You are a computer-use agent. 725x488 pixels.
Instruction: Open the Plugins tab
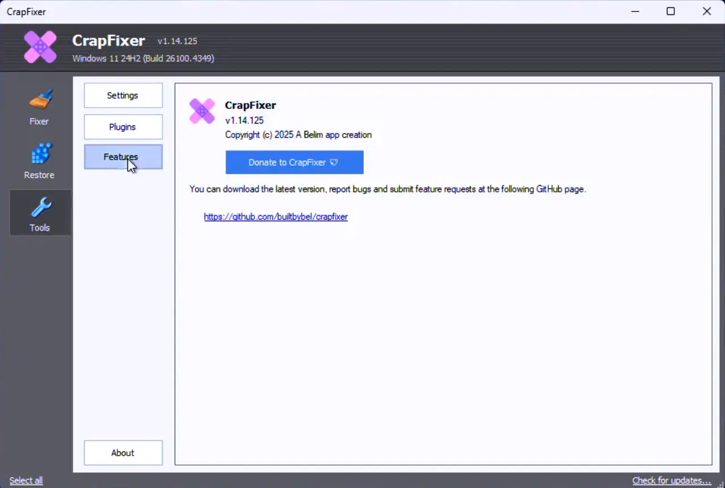[123, 127]
